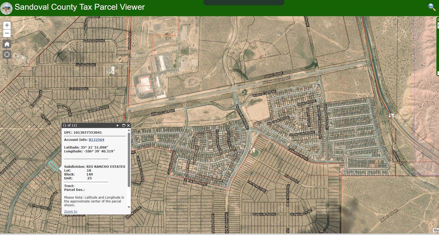The width and height of the screenshot is (439, 235).
Task: Open the magnifying glass search tool
Action: [x=432, y=7]
